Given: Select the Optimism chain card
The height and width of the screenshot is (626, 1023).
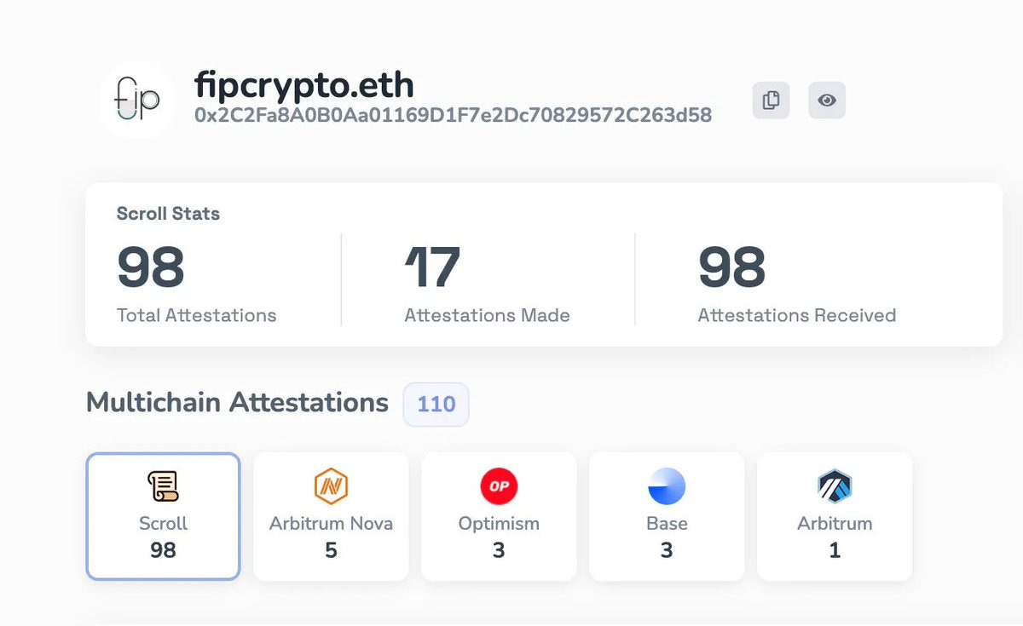Looking at the screenshot, I should pyautogui.click(x=499, y=516).
